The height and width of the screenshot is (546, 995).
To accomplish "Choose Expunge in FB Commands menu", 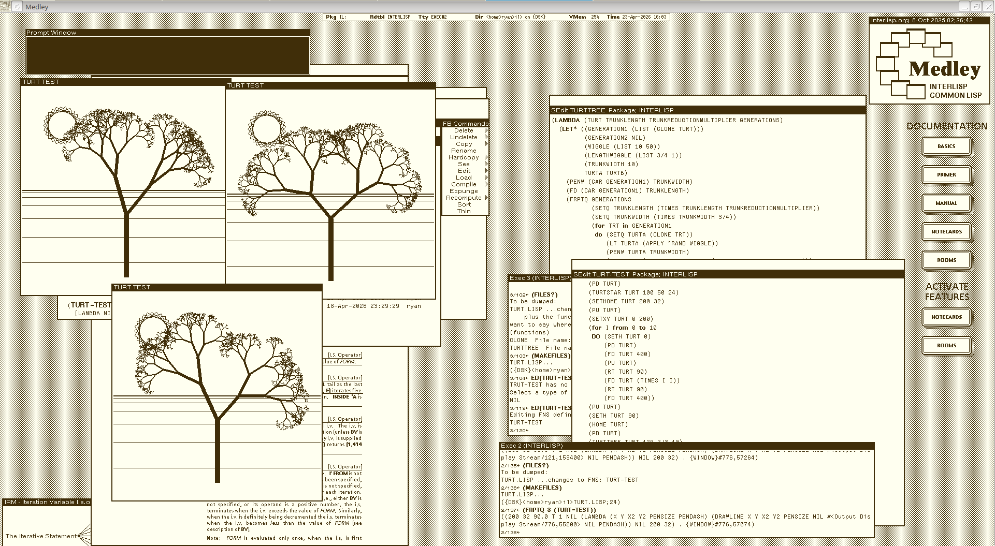I will coord(464,191).
